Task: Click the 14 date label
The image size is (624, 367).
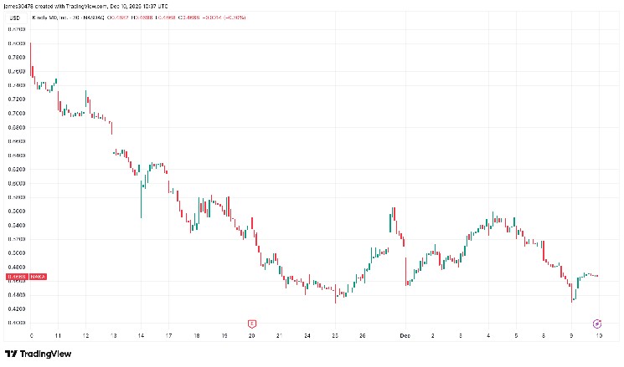Action: click(x=141, y=335)
